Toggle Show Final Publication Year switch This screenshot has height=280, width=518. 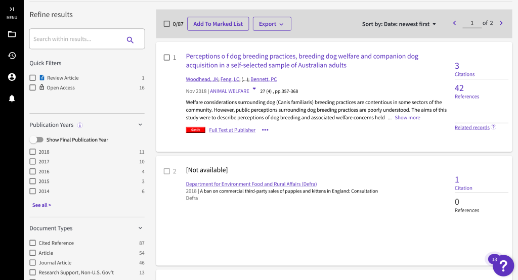click(x=36, y=139)
